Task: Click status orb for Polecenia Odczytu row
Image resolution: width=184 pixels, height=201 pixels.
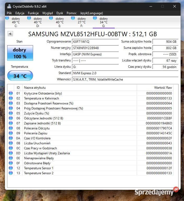Action: click(x=11, y=128)
